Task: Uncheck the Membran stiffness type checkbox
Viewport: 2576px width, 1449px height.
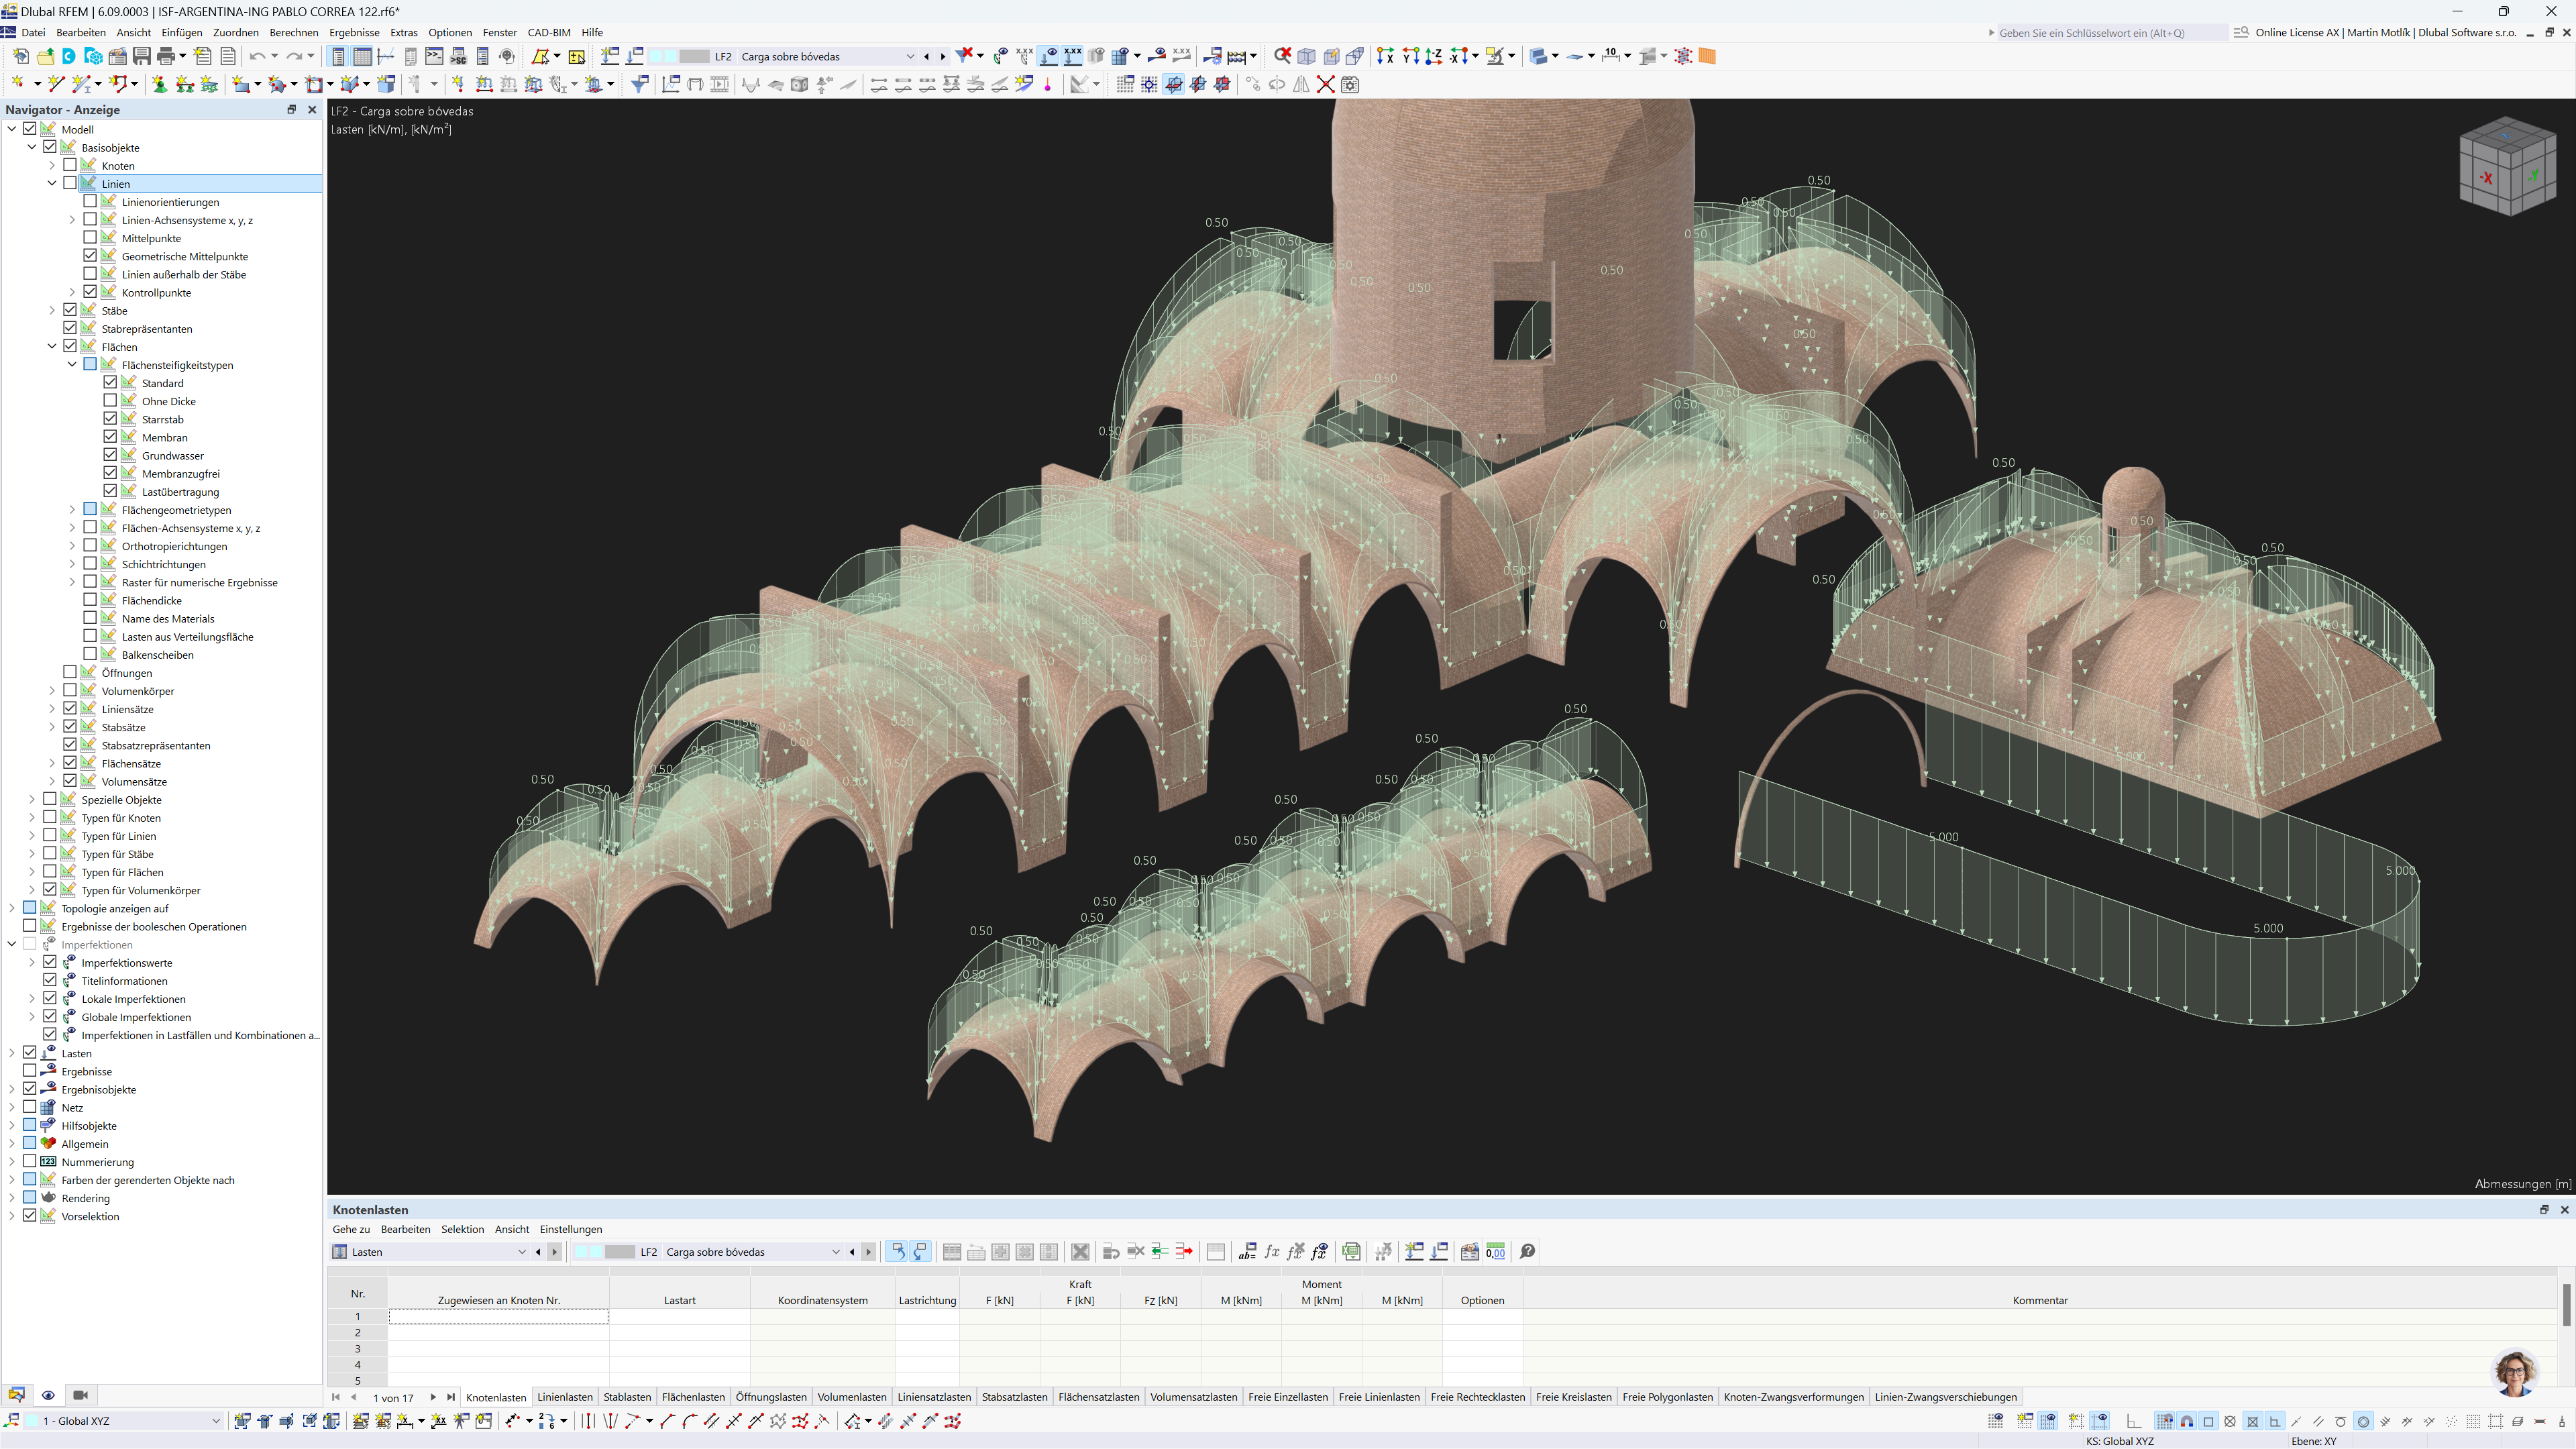Action: [x=110, y=437]
